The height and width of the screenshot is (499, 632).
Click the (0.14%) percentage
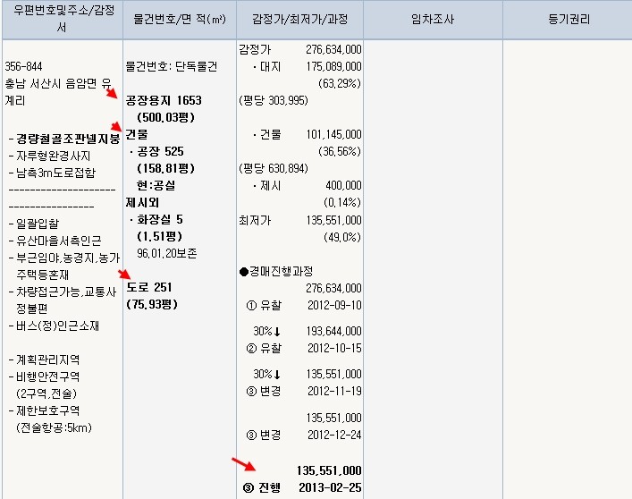[x=342, y=202]
